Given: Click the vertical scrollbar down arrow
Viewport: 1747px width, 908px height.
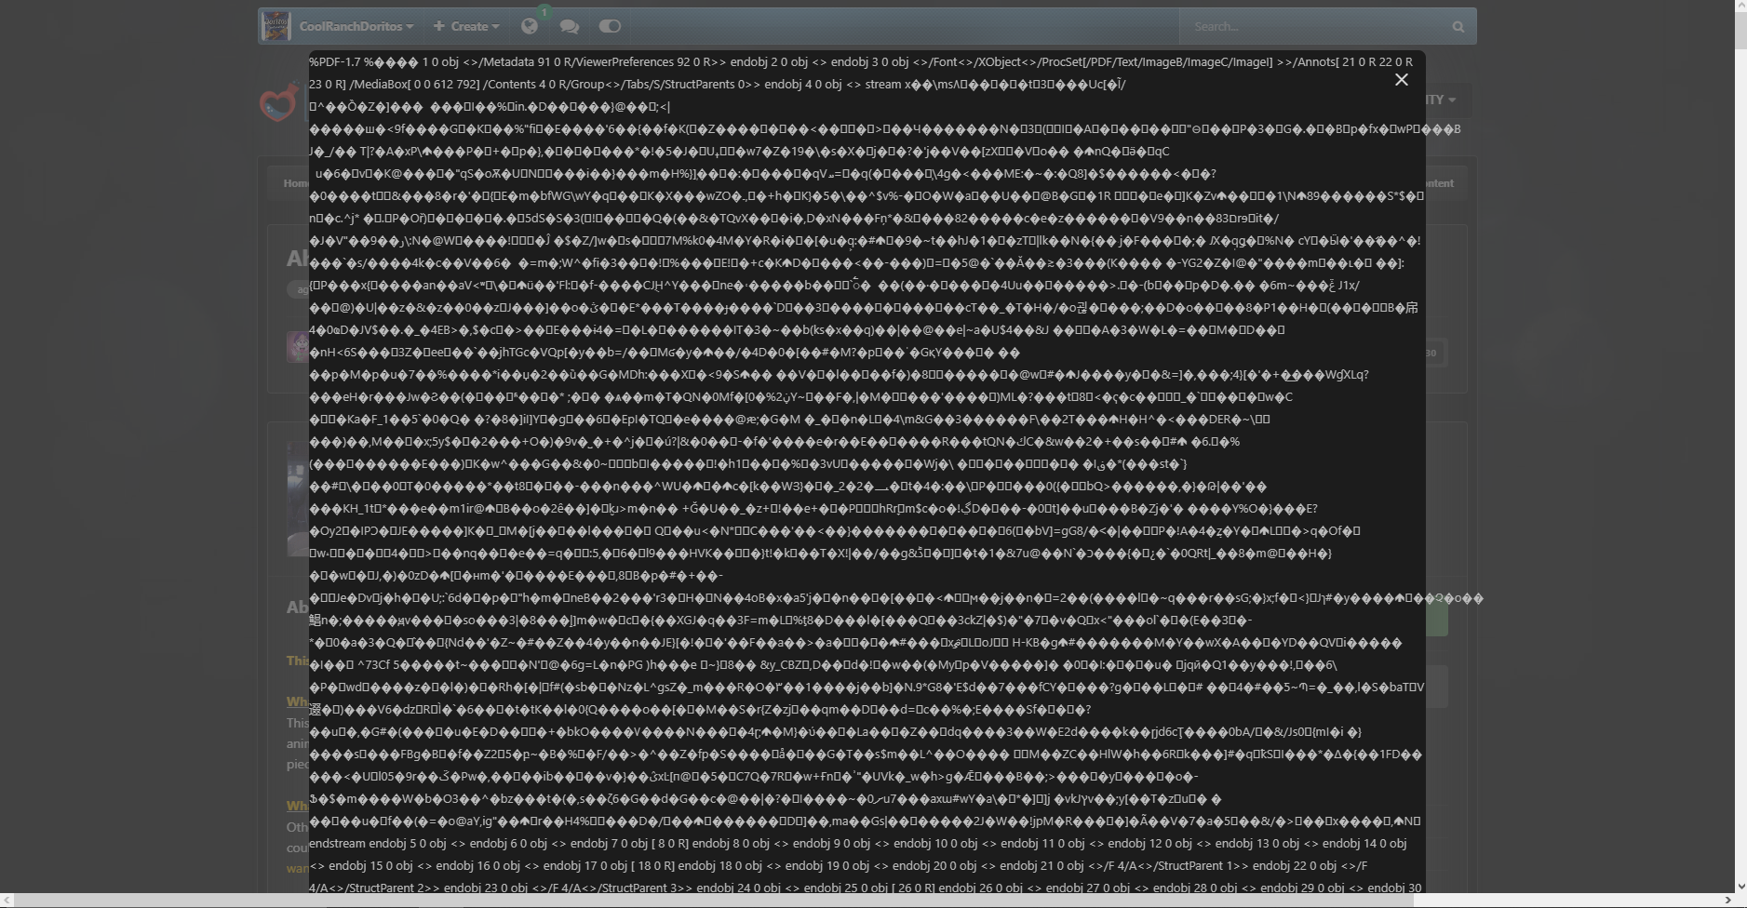Looking at the screenshot, I should pos(1740,887).
